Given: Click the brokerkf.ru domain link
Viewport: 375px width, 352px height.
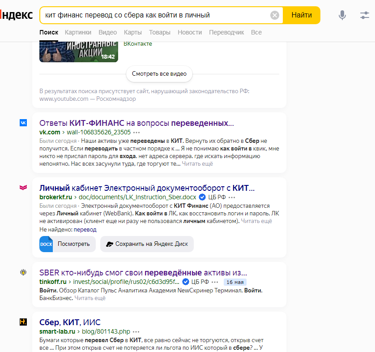Looking at the screenshot, I should [x=56, y=197].
